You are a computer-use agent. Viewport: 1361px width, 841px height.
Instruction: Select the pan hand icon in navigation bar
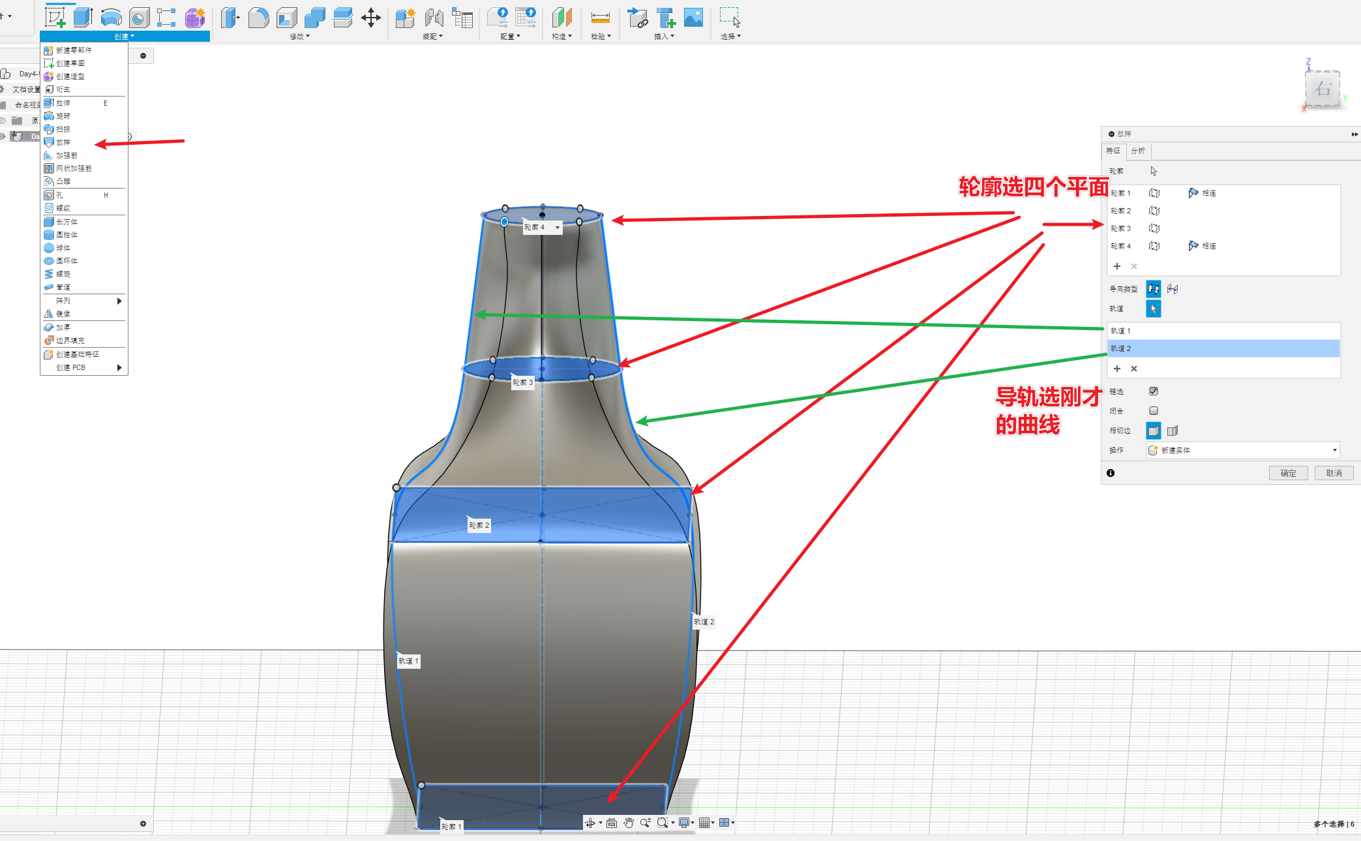(628, 823)
